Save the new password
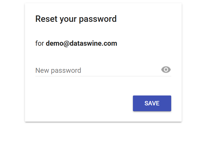Image resolution: width=204 pixels, height=154 pixels. tap(152, 103)
